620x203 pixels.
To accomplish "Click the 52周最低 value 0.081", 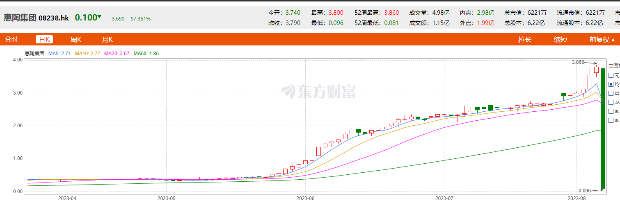I will [x=391, y=23].
